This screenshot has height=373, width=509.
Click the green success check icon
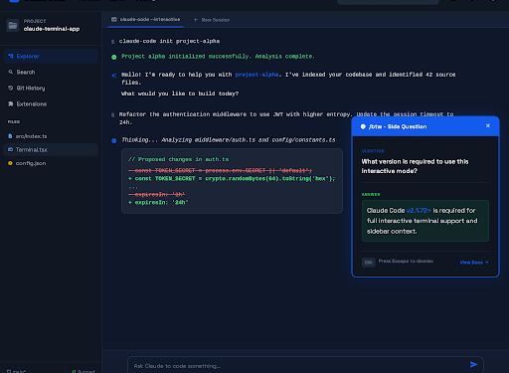pyautogui.click(x=114, y=57)
